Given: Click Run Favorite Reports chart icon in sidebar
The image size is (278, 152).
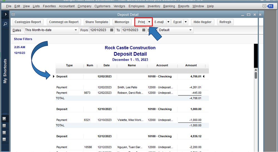Looking at the screenshot, I should 4,133.
